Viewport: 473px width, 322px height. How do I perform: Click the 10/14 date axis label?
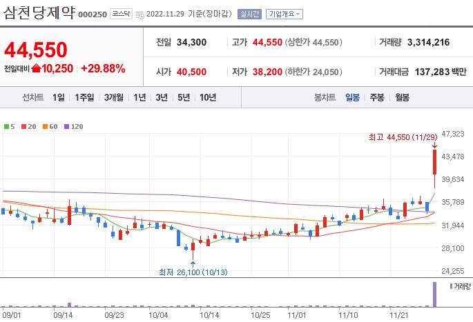[209, 315]
